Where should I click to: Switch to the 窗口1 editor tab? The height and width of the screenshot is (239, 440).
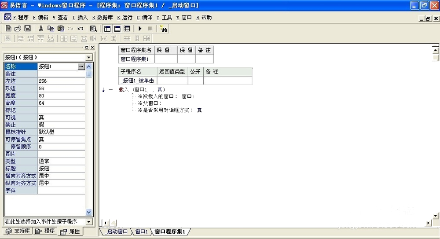pyautogui.click(x=141, y=232)
